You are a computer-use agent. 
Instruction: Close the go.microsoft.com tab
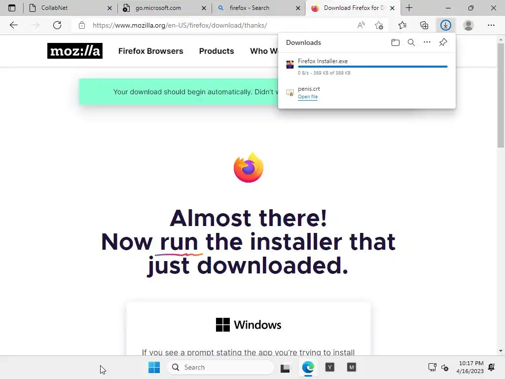pos(204,8)
